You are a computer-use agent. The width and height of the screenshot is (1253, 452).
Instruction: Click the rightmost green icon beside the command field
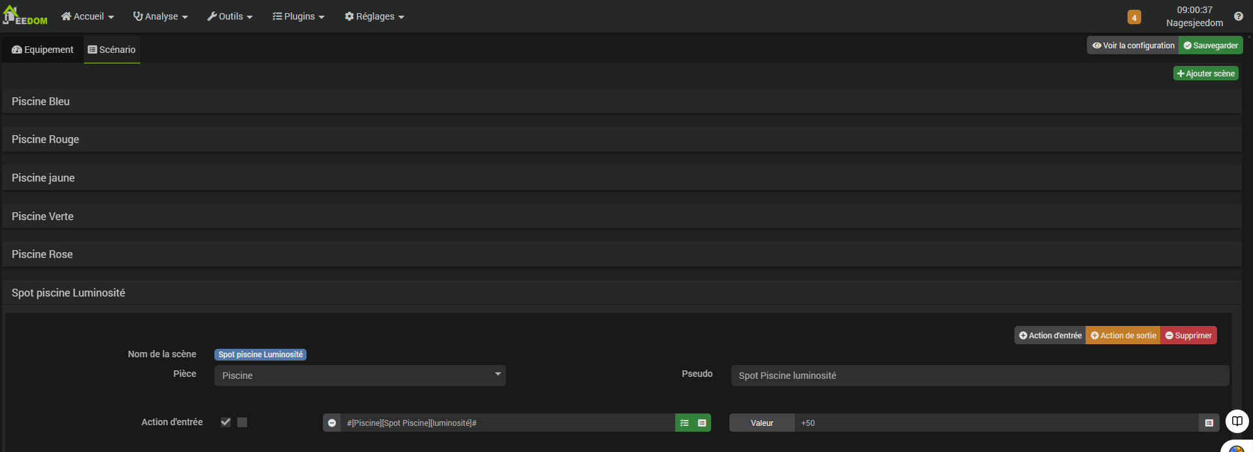(702, 423)
